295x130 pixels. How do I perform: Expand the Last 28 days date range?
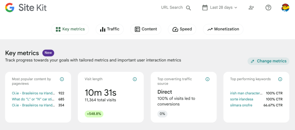pos(220,8)
